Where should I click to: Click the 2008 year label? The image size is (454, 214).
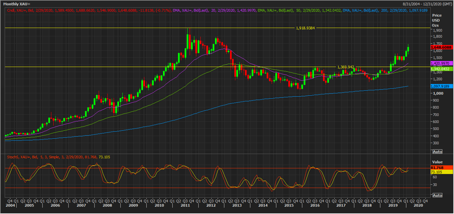click(107, 205)
